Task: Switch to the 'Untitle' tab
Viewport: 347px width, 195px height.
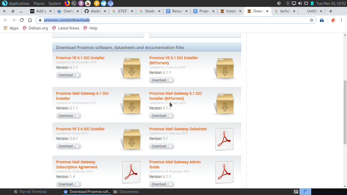Action: pyautogui.click(x=312, y=11)
